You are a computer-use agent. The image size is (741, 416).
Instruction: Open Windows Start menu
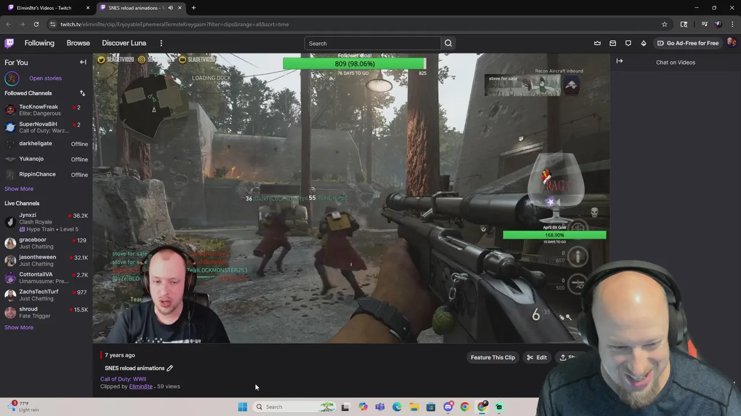tap(243, 407)
